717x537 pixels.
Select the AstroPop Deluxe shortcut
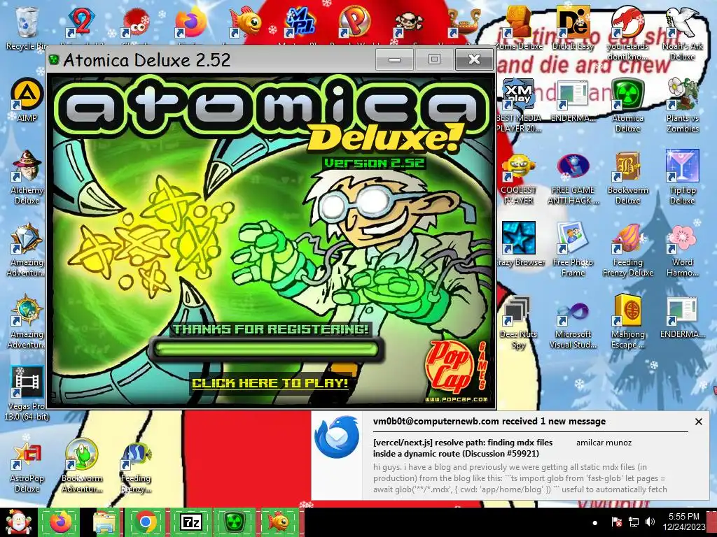pos(27,465)
